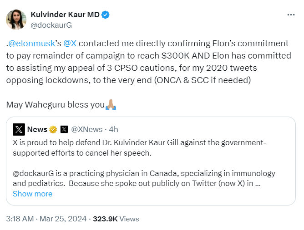Screen dimensions: 304x230
Task: Open the three-dot more options menu
Action: pyautogui.click(x=291, y=15)
